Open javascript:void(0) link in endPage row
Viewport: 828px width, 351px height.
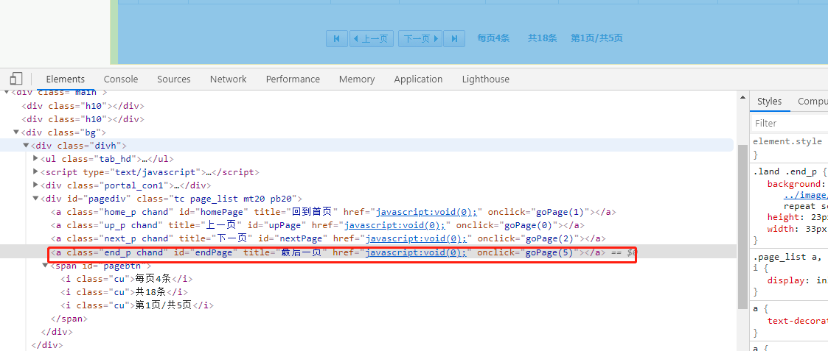pyautogui.click(x=416, y=252)
